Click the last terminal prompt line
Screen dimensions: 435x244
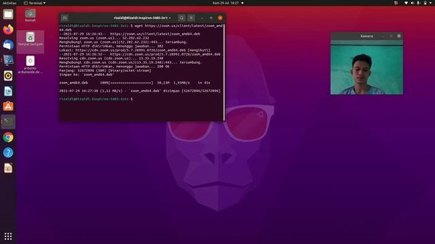click(x=96, y=99)
